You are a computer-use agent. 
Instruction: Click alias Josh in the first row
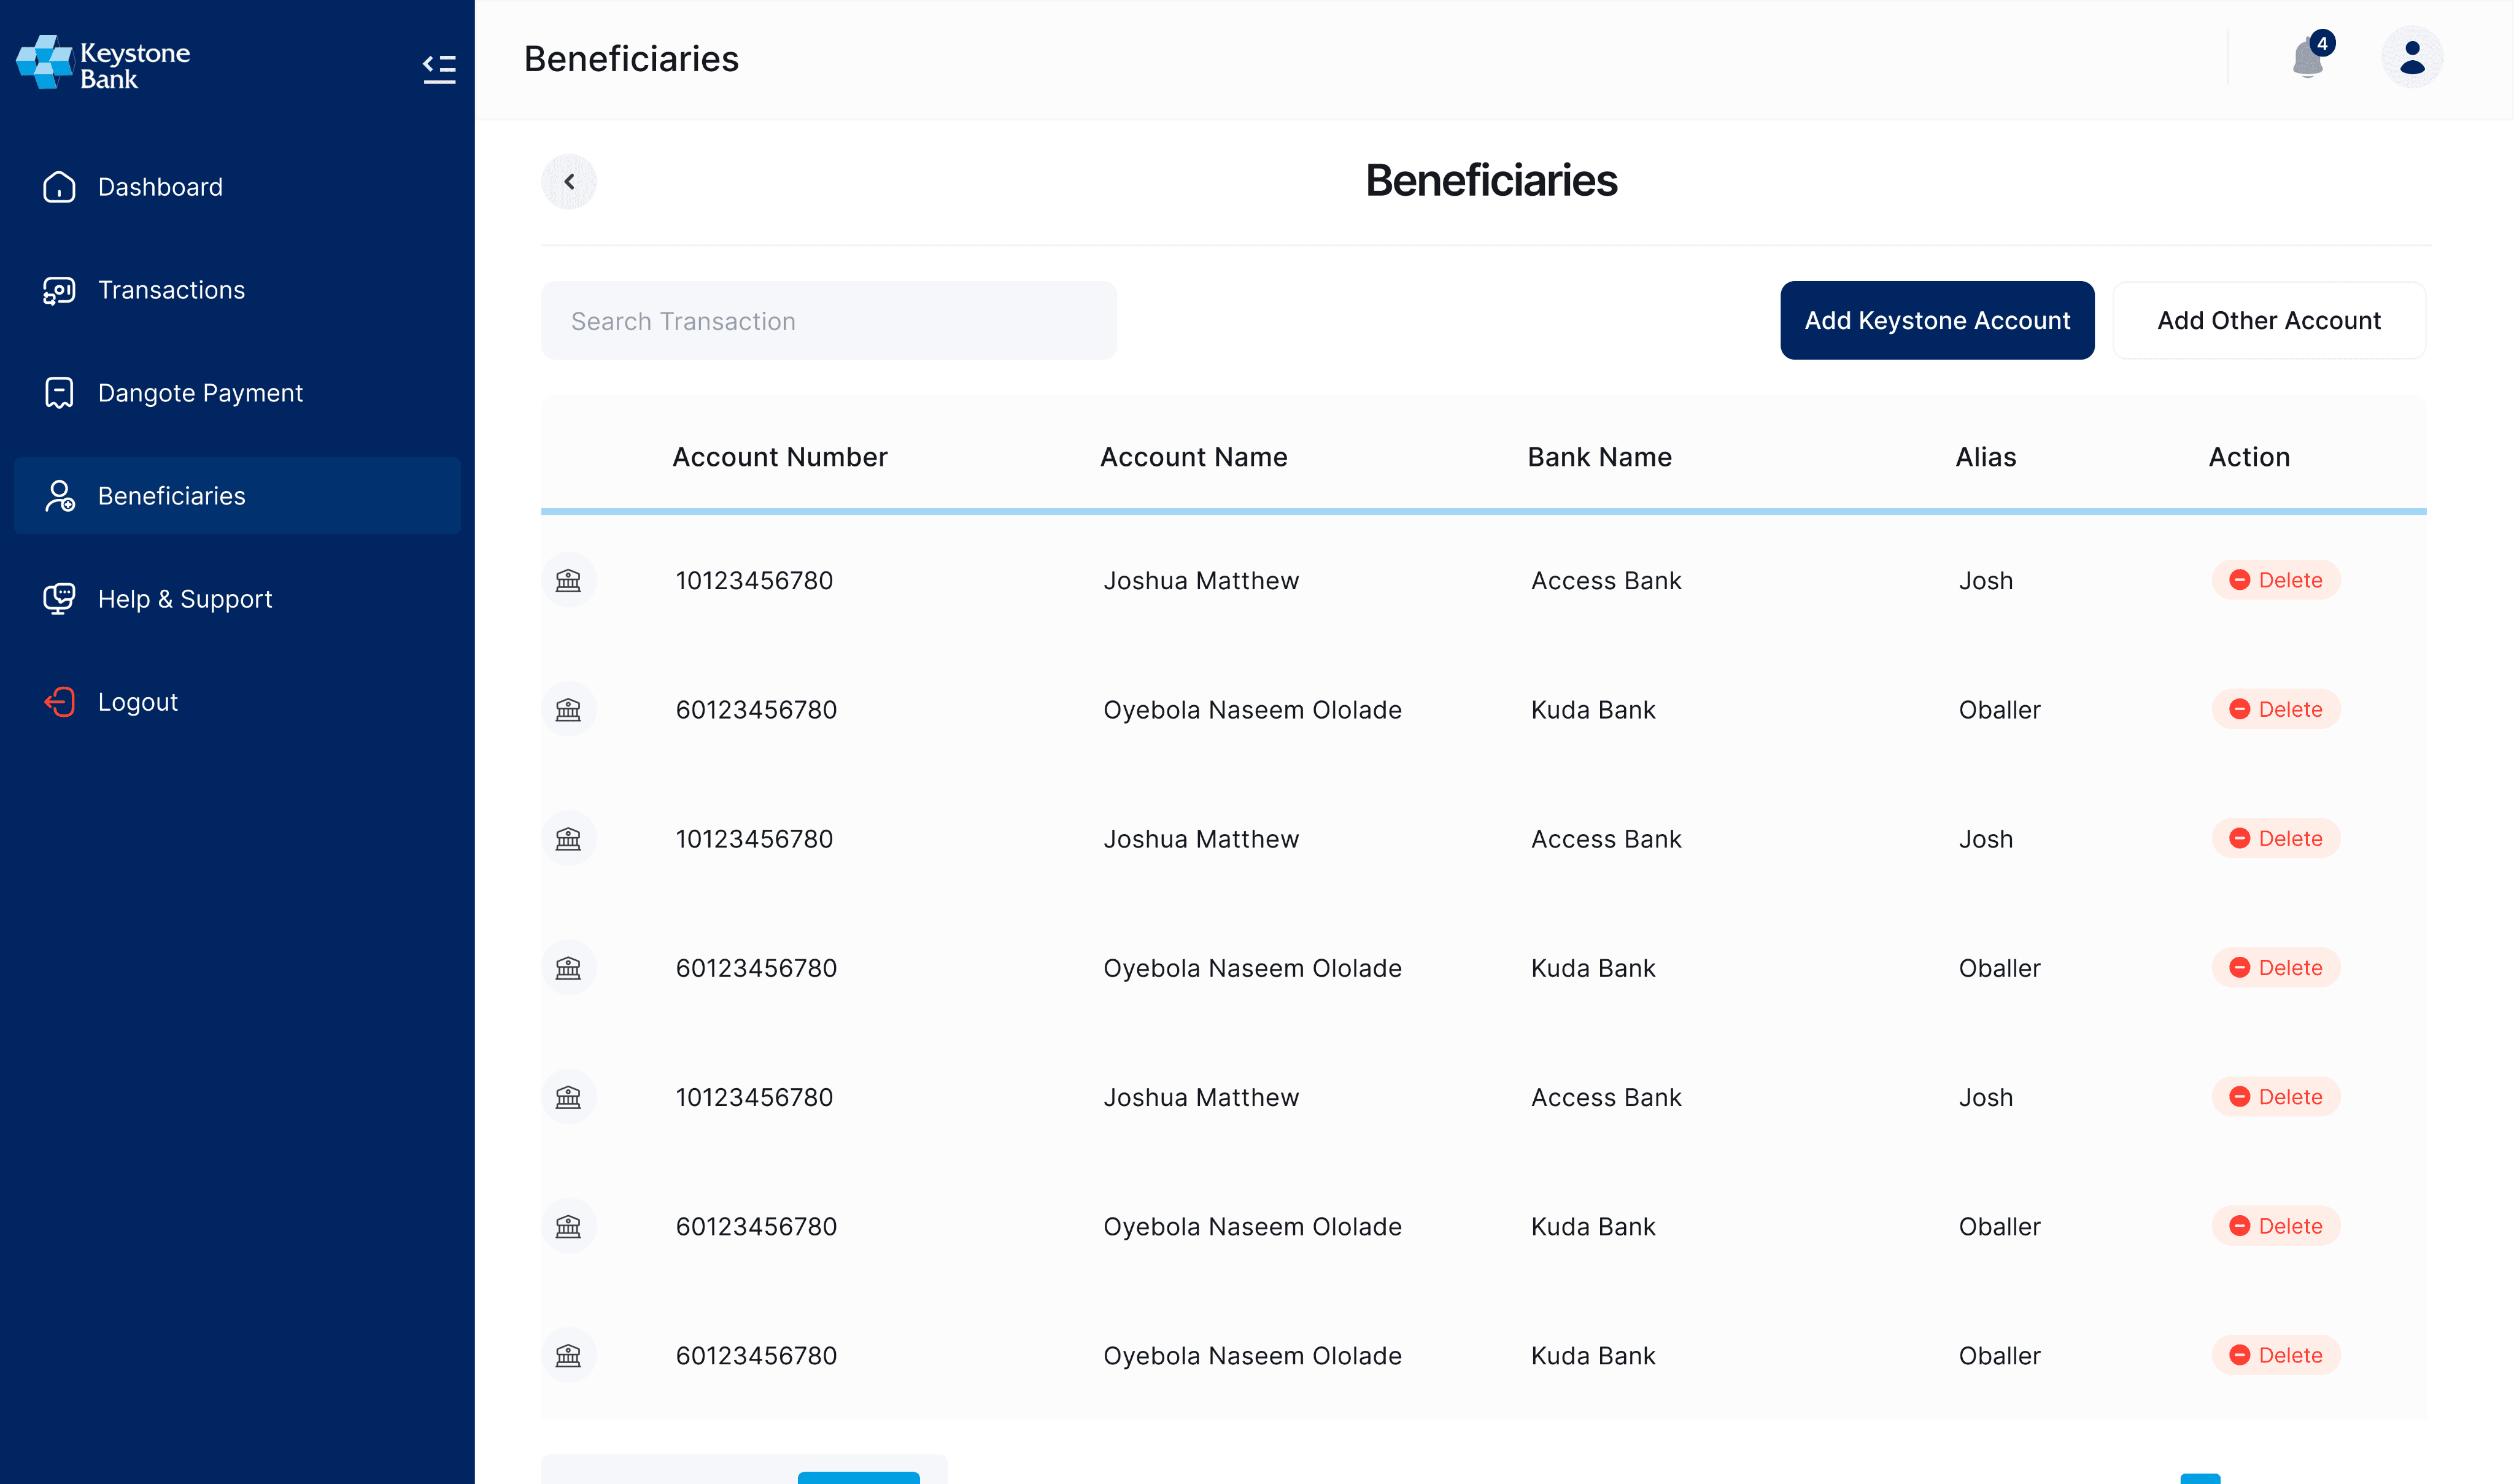tap(1986, 580)
